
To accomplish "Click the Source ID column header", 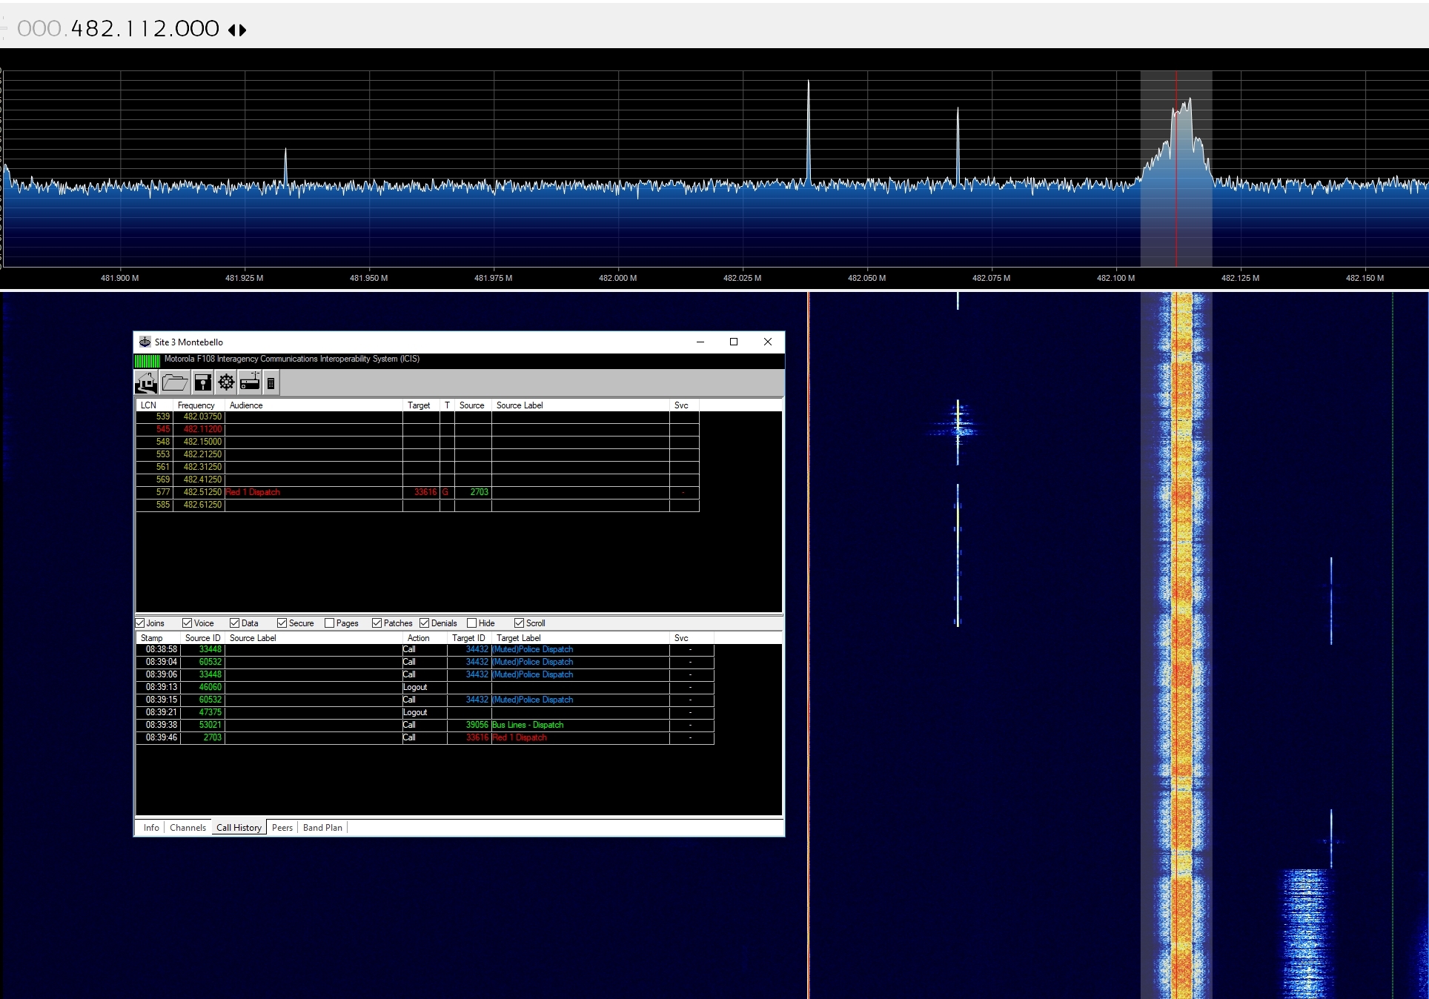I will (202, 638).
